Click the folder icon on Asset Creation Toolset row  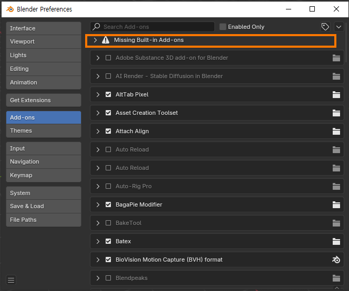tap(336, 113)
